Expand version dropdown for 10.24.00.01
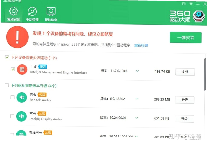 pyautogui.click(x=137, y=118)
